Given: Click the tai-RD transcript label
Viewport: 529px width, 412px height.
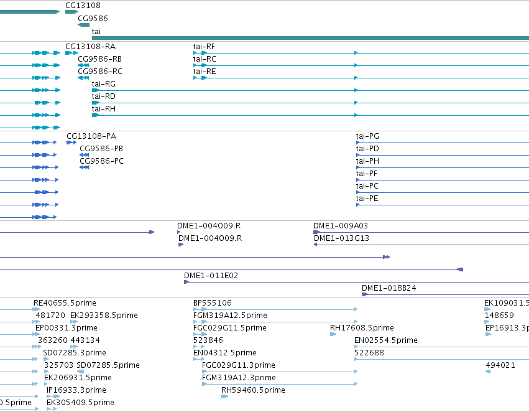Looking at the screenshot, I should tap(104, 96).
